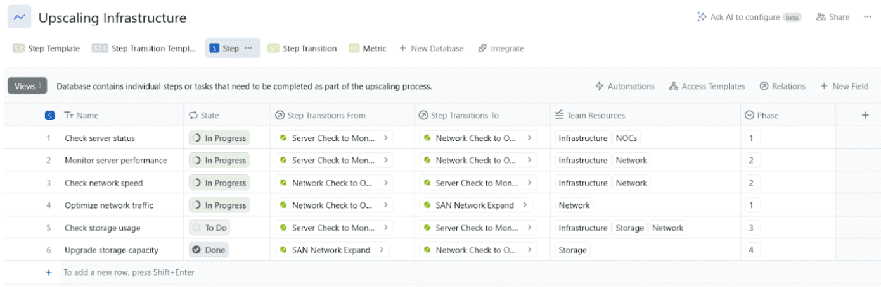Image resolution: width=881 pixels, height=287 pixels.
Task: Click New Database plus button
Action: [402, 48]
